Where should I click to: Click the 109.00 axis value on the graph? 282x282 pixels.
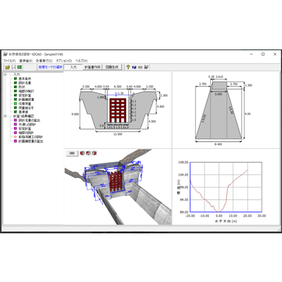[x=183, y=162]
